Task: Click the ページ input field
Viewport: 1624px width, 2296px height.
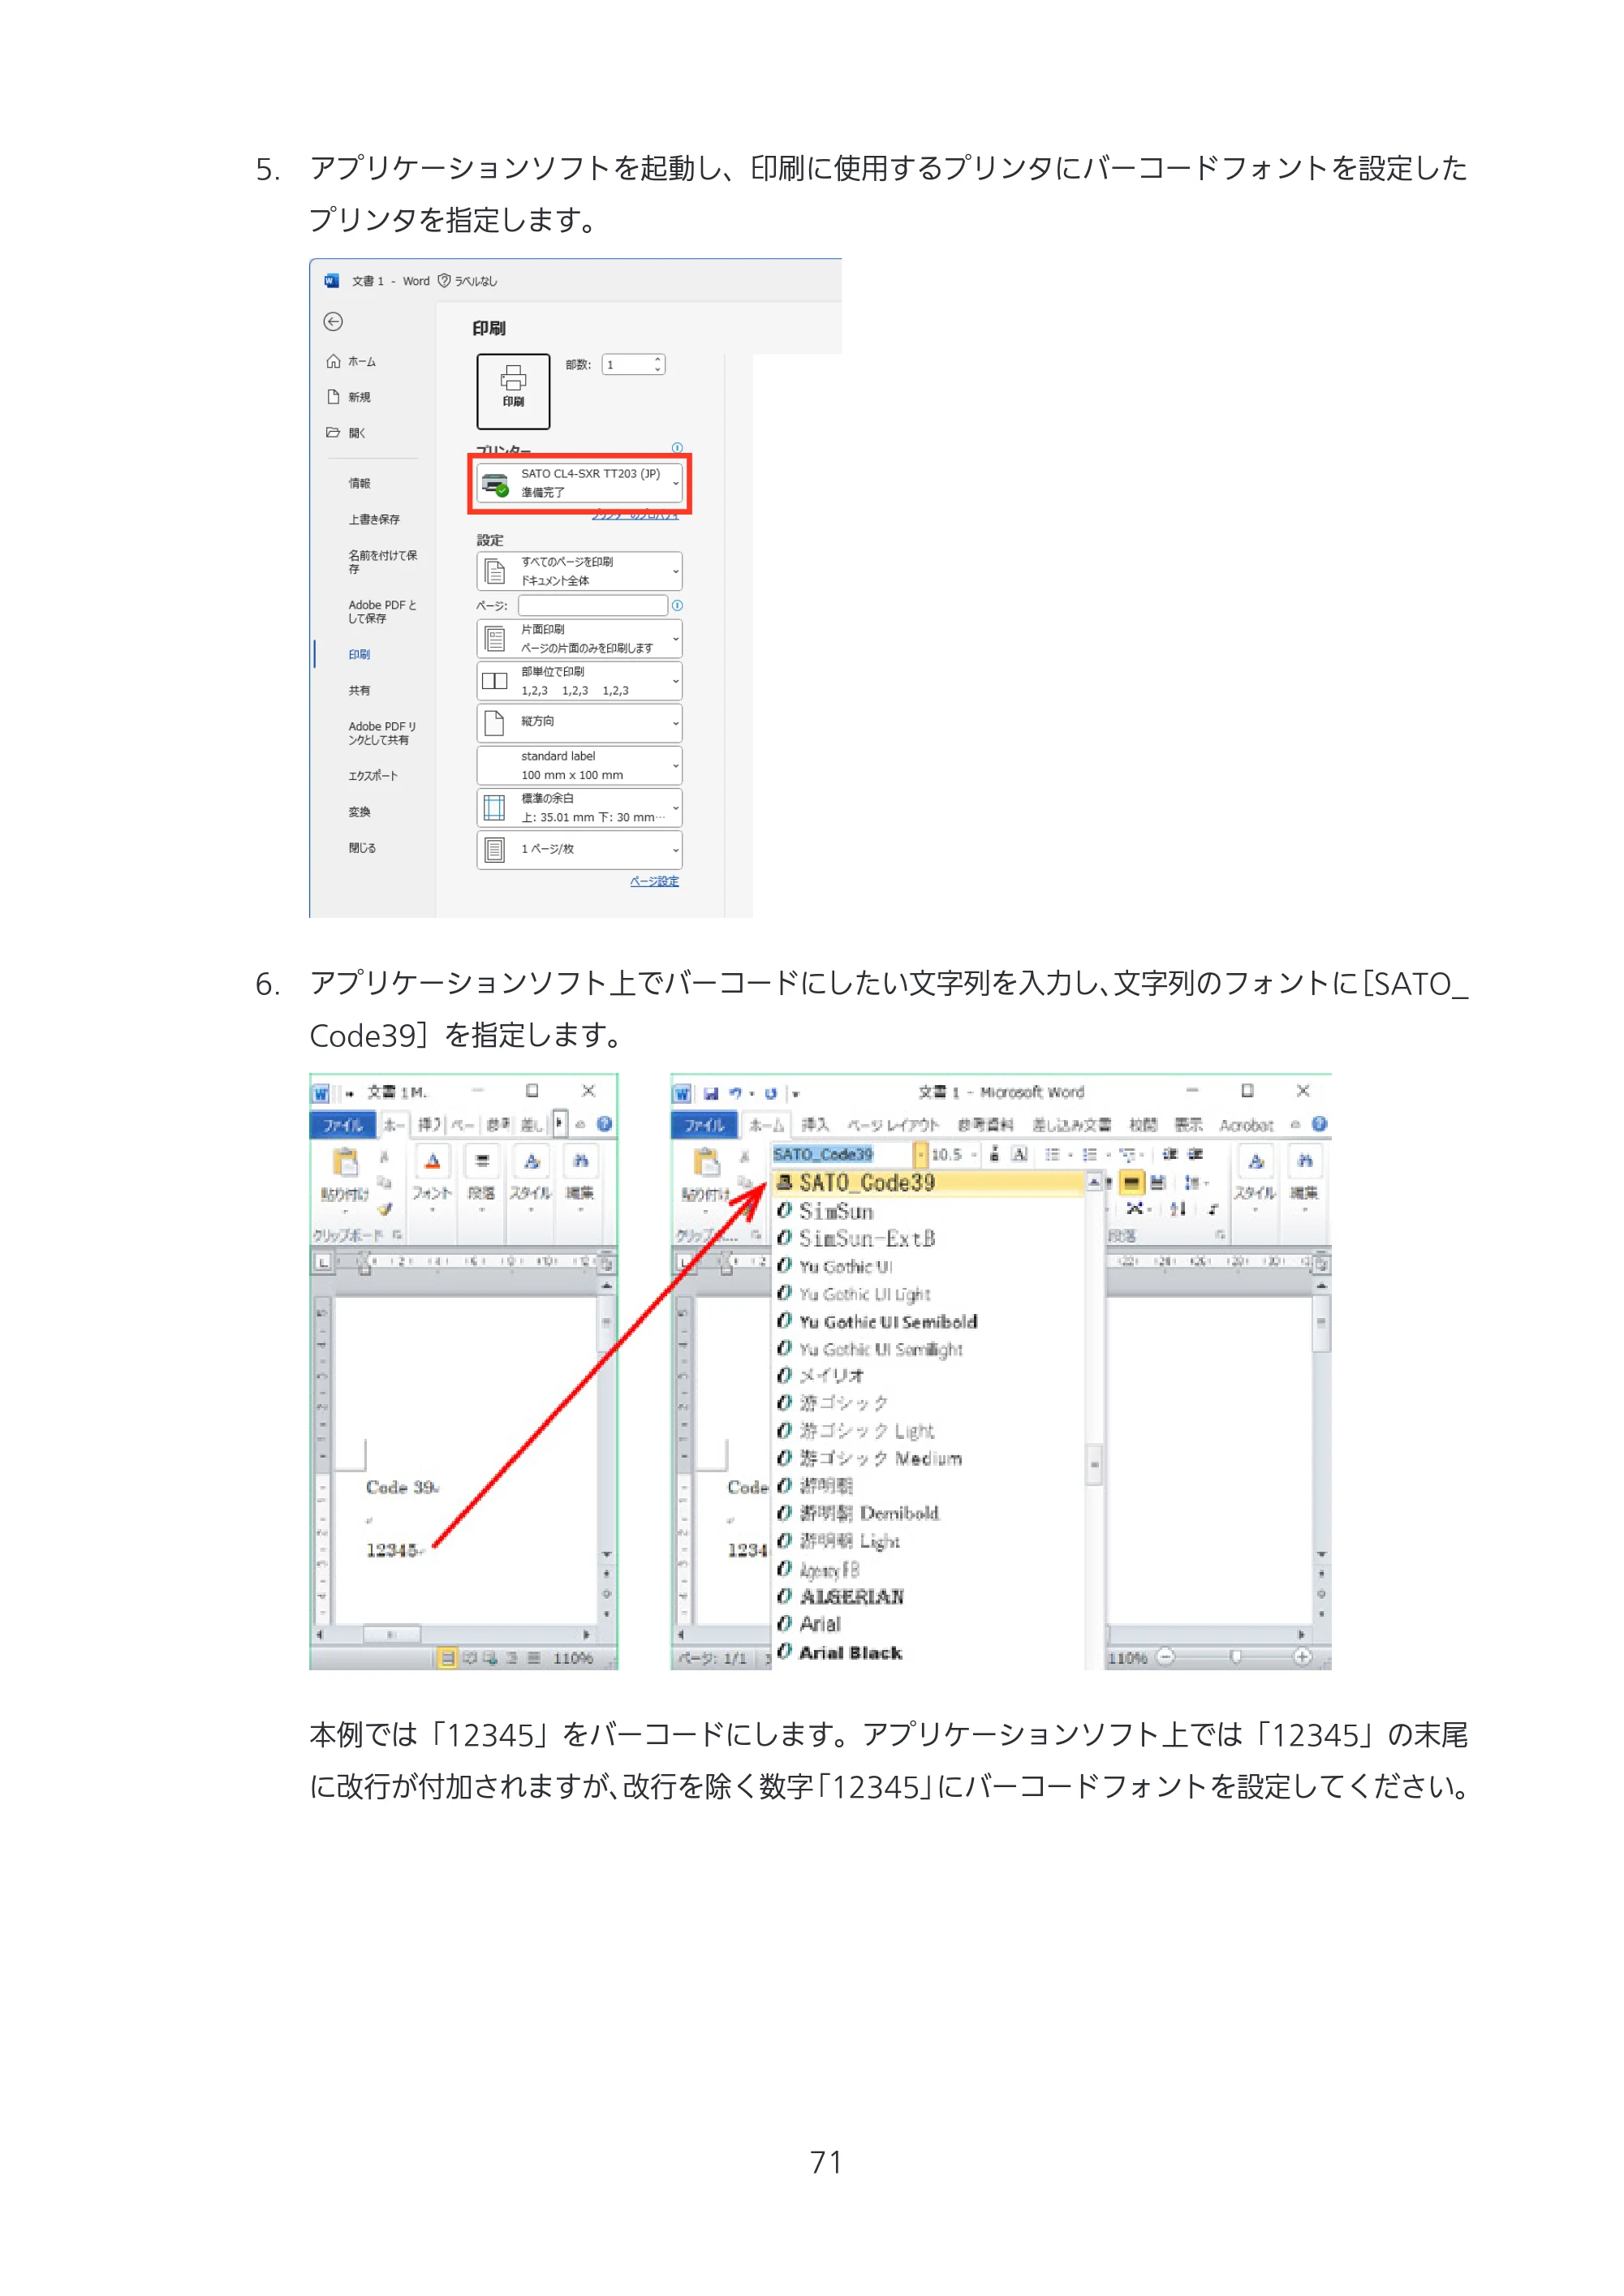Action: [593, 605]
